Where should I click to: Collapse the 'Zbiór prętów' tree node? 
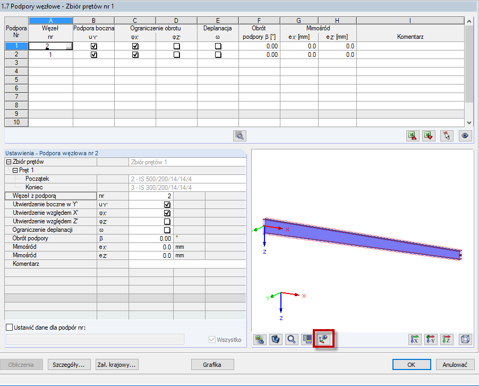9,162
